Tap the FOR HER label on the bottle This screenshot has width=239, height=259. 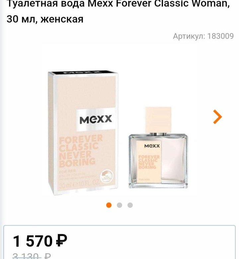pyautogui.click(x=144, y=180)
